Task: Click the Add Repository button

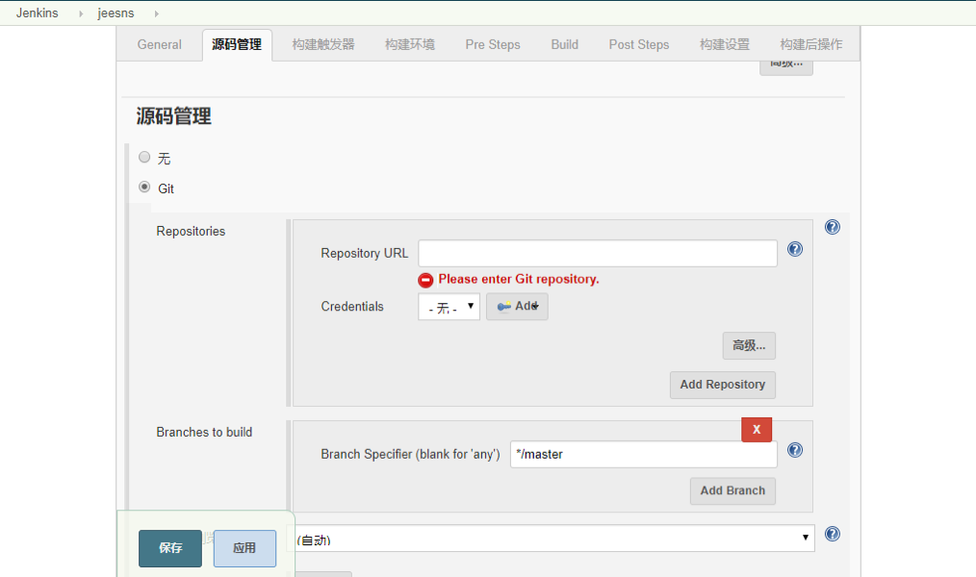Action: (x=723, y=385)
